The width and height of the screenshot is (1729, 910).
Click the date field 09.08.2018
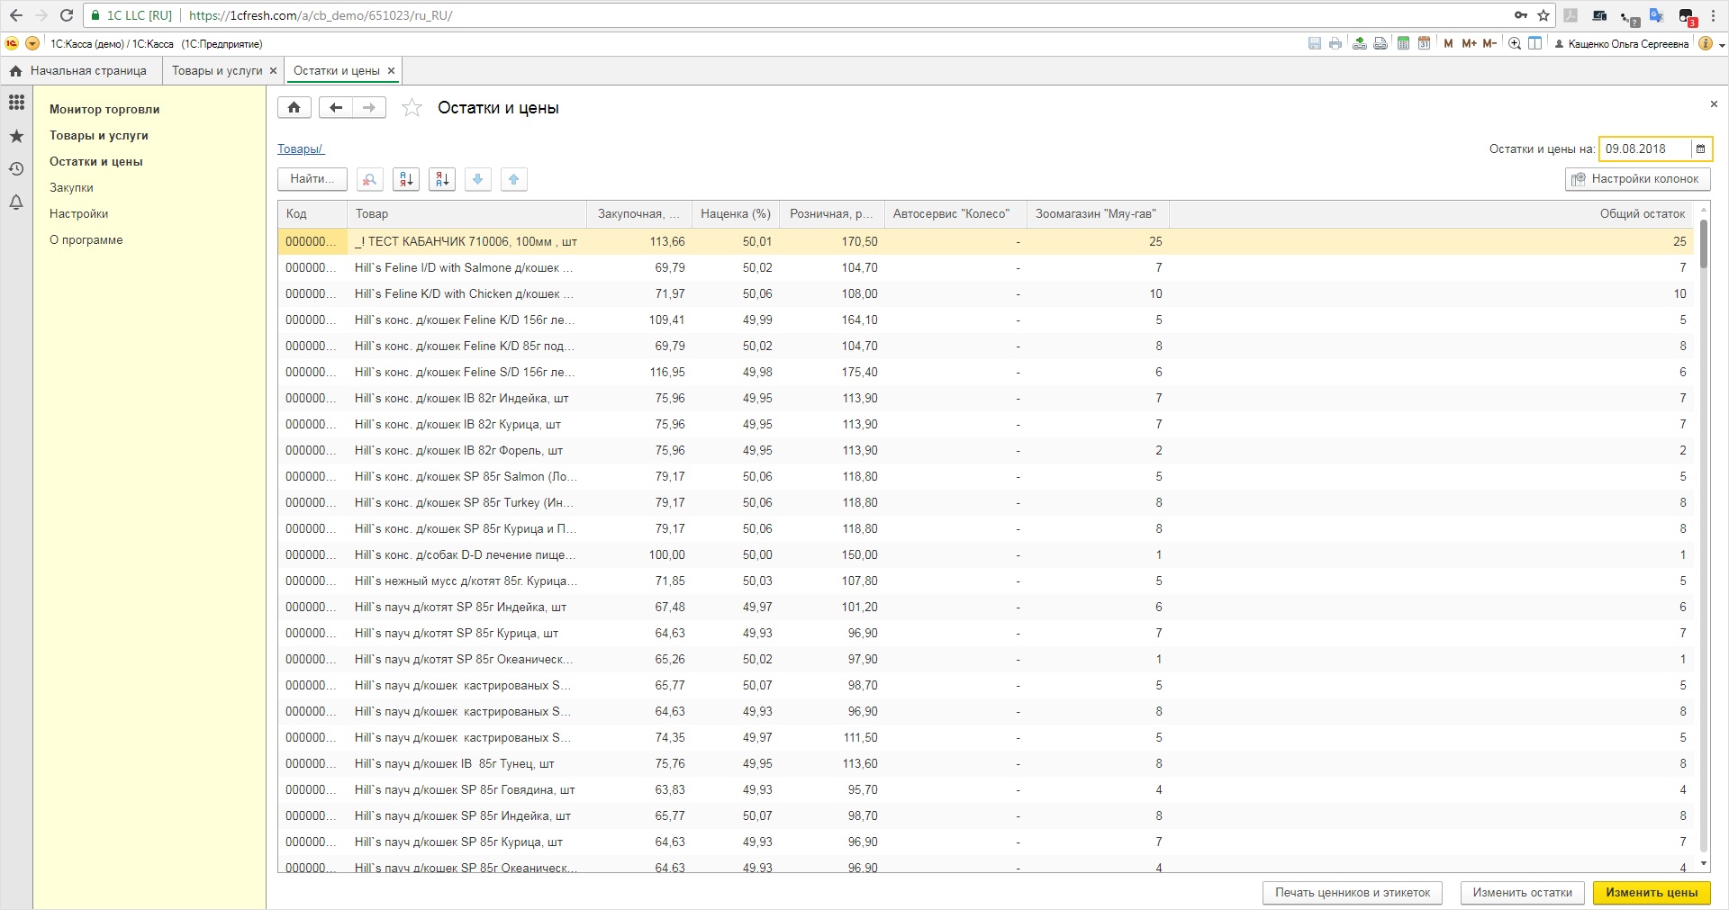[x=1644, y=149]
